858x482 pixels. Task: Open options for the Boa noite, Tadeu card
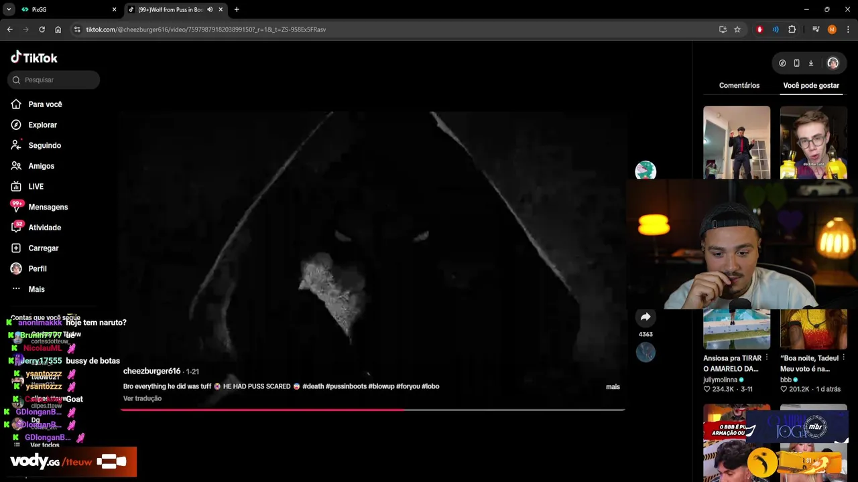pyautogui.click(x=843, y=359)
